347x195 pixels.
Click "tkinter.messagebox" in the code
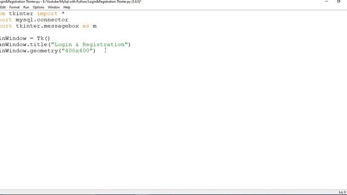pos(47,26)
